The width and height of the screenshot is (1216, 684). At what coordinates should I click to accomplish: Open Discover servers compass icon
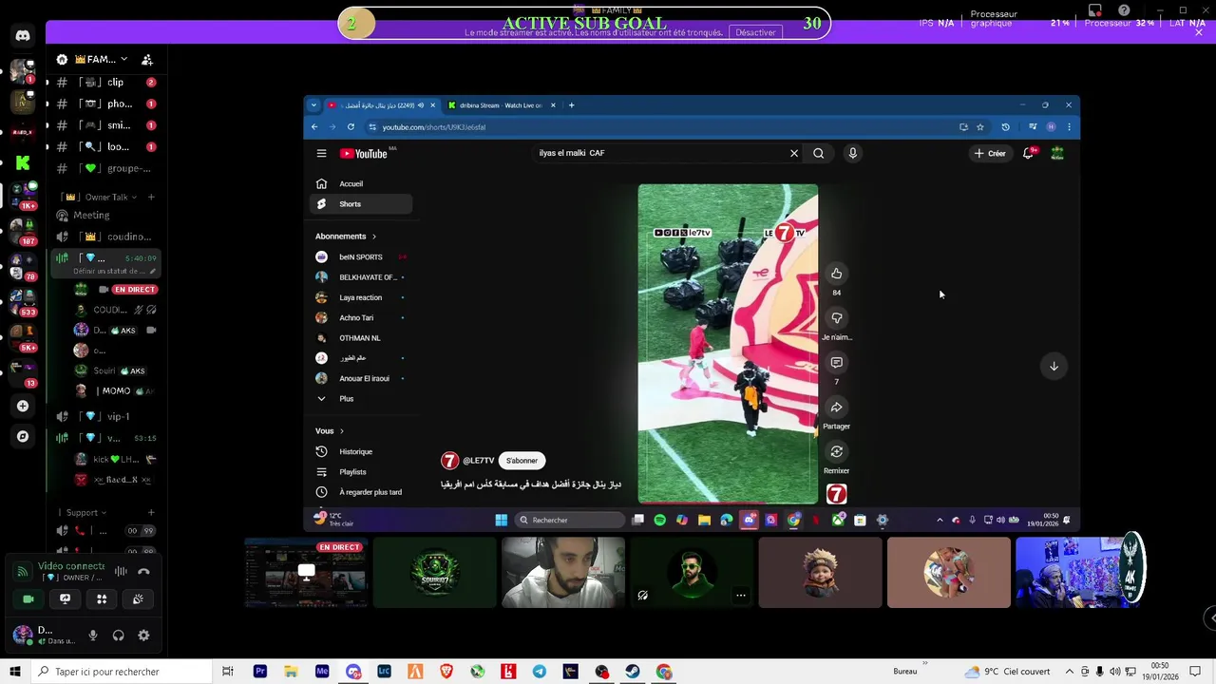(23, 436)
